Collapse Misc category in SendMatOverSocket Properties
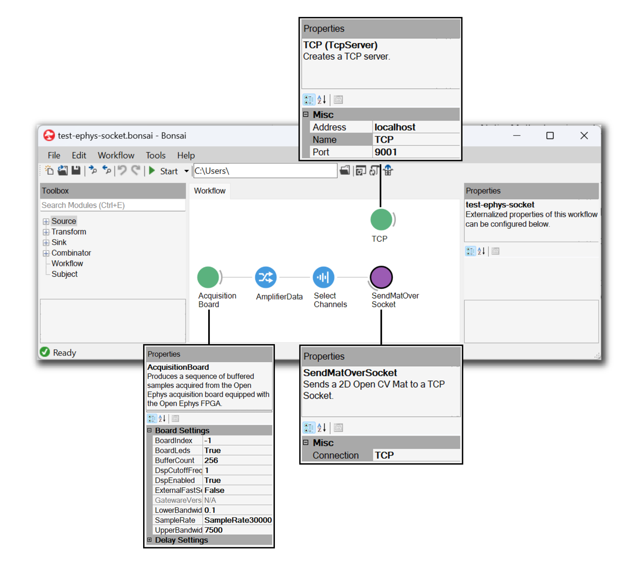 (x=306, y=443)
